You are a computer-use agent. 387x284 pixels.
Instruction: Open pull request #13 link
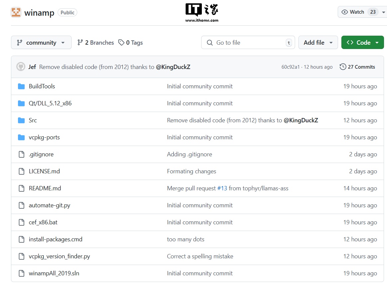pyautogui.click(x=222, y=188)
